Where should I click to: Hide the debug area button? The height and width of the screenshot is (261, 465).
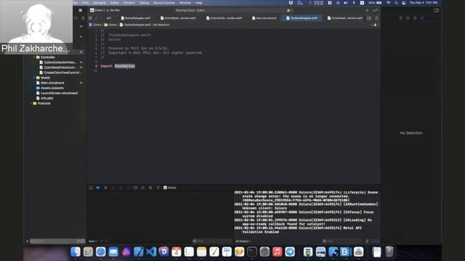click(x=91, y=188)
